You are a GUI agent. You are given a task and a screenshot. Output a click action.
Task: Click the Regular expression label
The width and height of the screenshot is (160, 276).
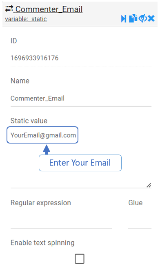pos(41,203)
